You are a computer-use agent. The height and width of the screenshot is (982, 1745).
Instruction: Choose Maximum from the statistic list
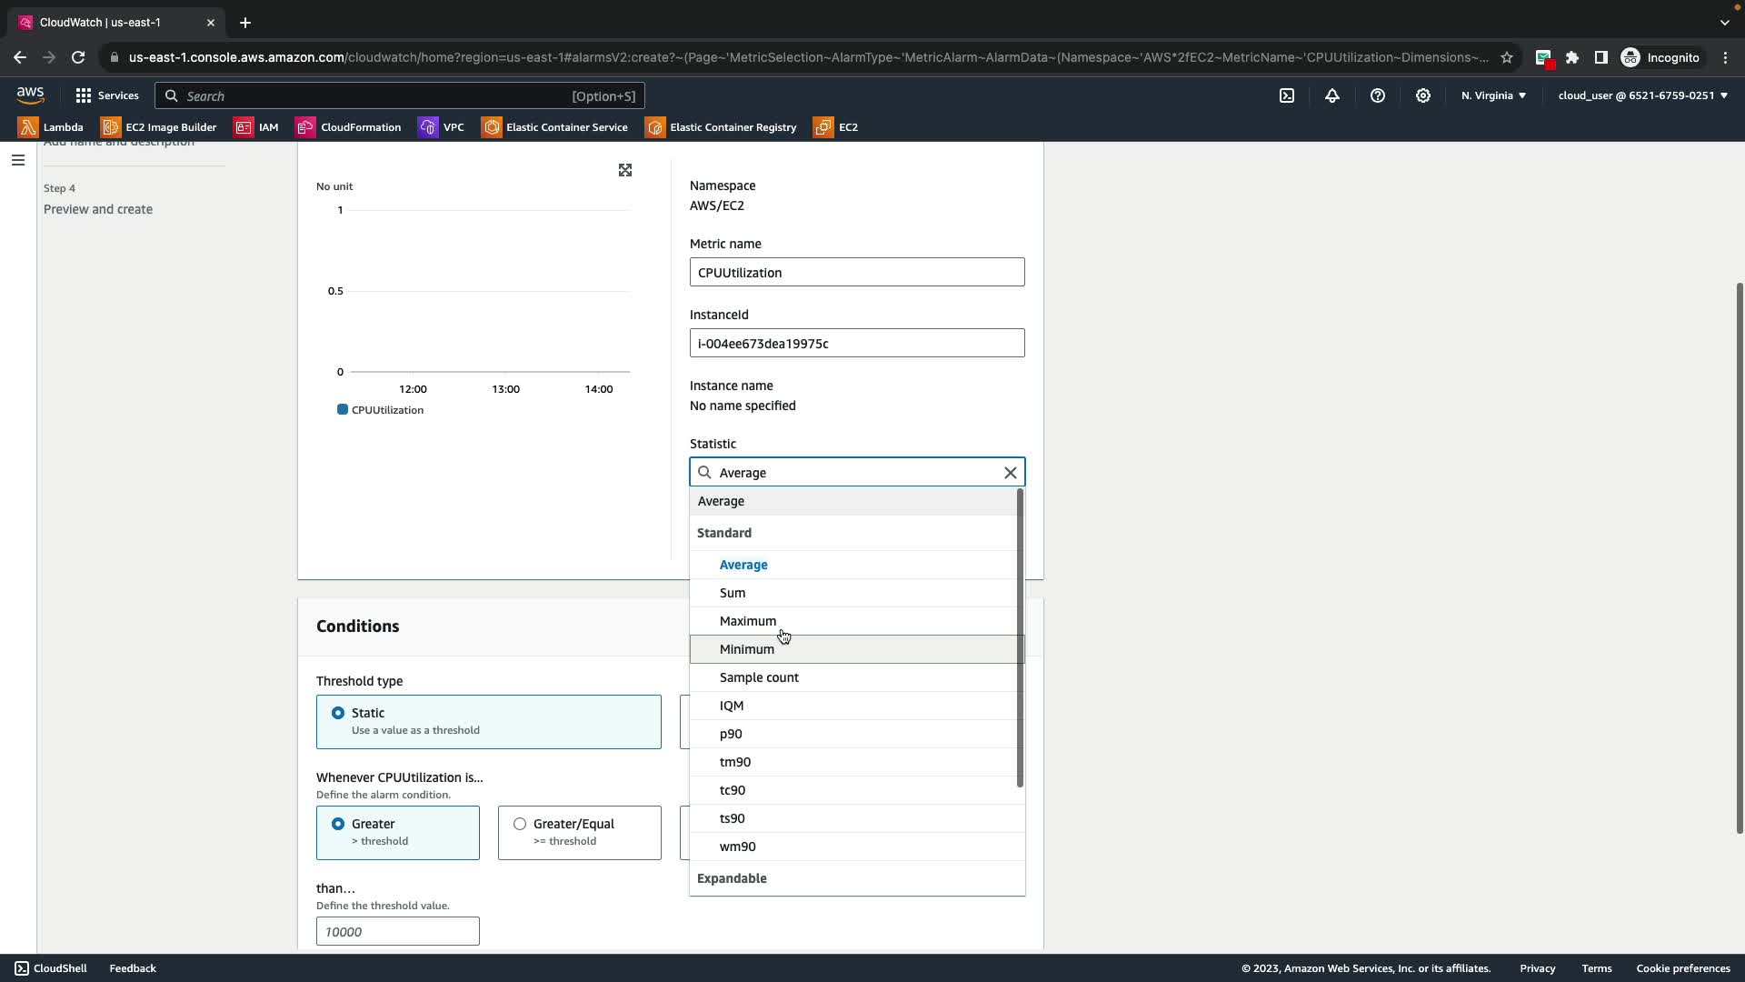pos(748,621)
